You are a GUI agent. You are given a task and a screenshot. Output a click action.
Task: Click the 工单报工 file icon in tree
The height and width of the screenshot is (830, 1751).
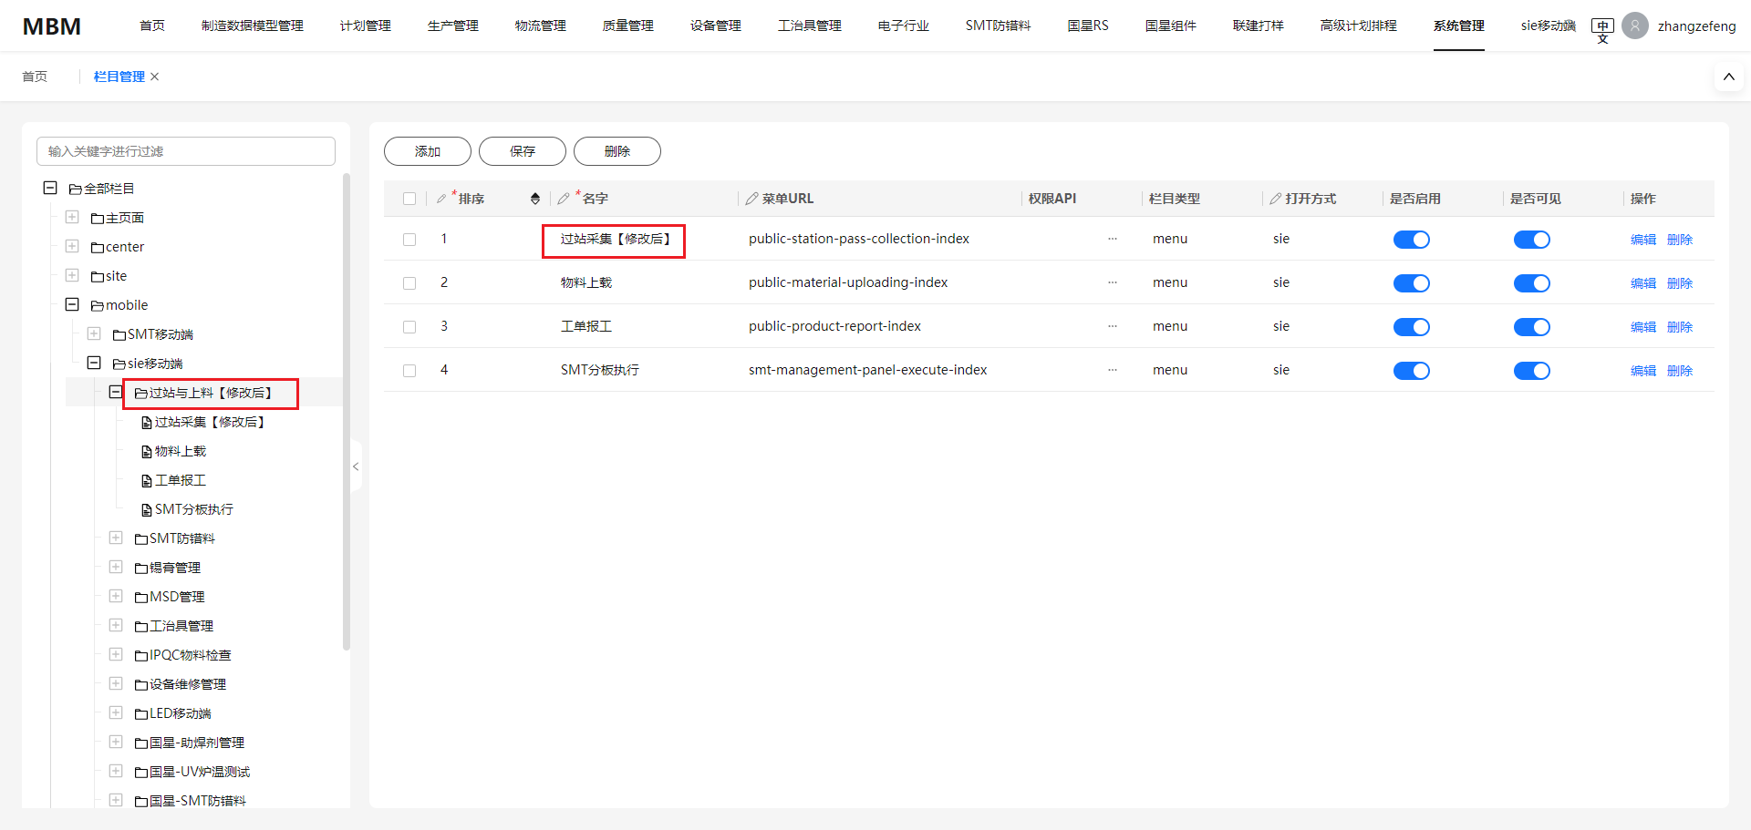(x=146, y=481)
